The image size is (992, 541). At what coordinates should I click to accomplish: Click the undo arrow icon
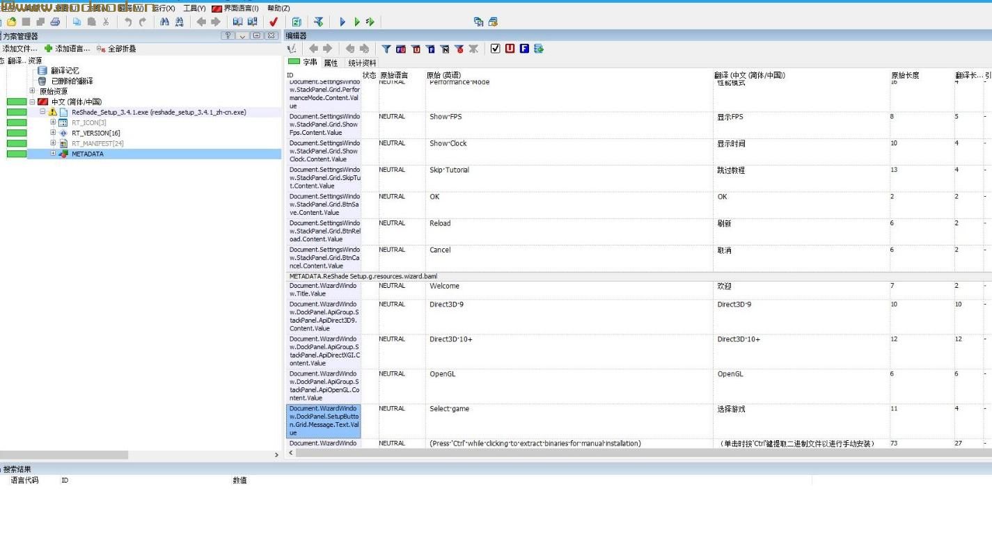(x=127, y=22)
